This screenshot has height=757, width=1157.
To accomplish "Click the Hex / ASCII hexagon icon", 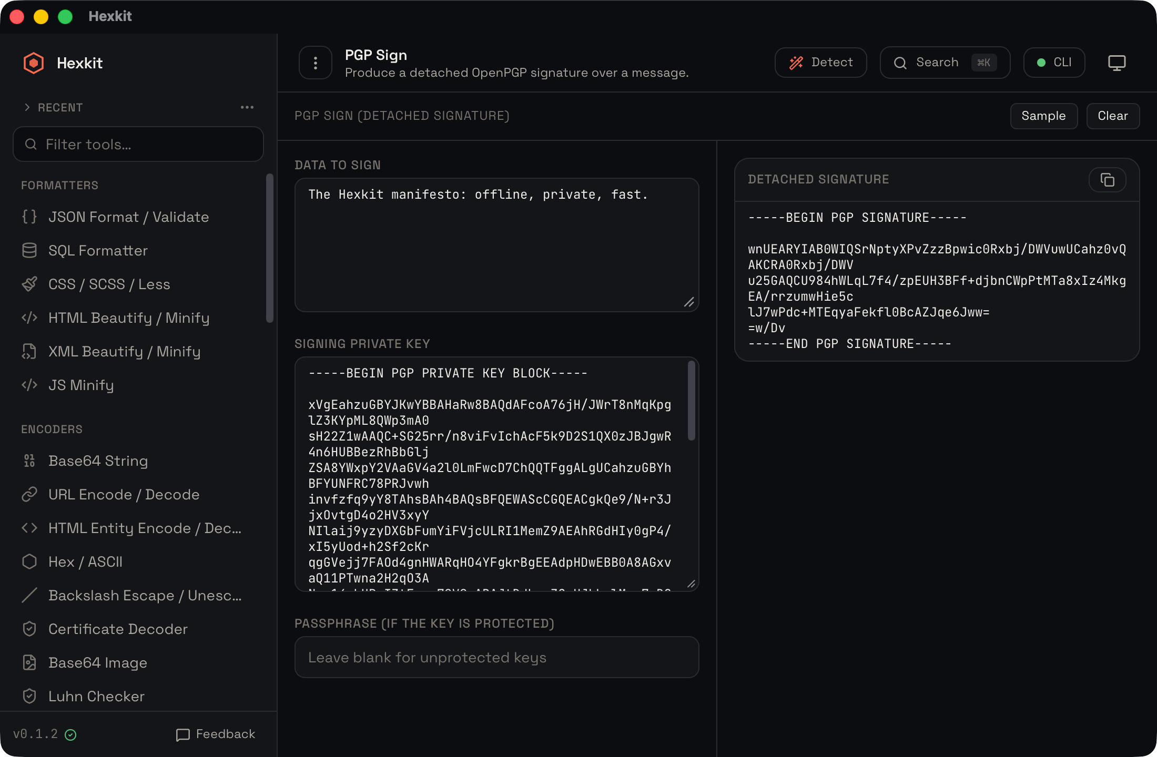I will pyautogui.click(x=29, y=561).
